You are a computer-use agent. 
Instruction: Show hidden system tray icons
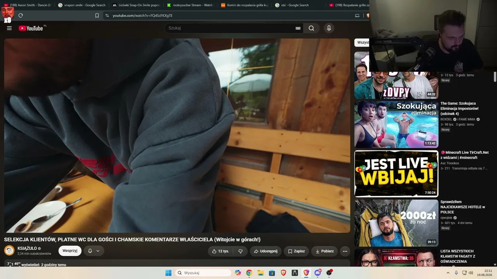tap(448, 273)
